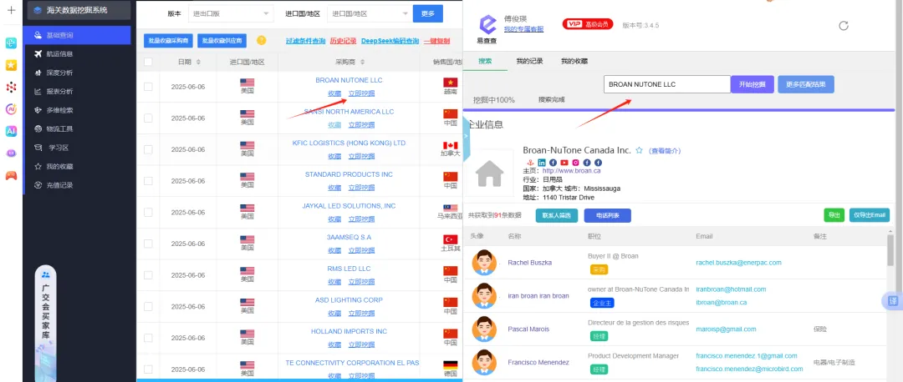Screen dimensions: 903x382
Task: Click the BROAN NUTONE LLC search input field
Action: coord(667,84)
